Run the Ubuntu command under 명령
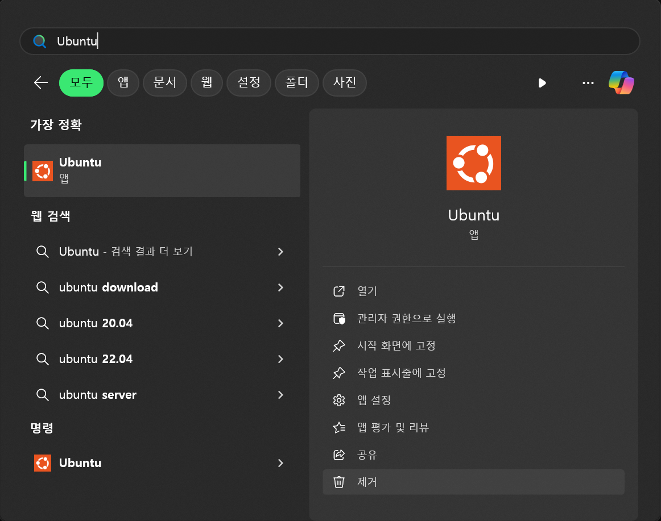Image resolution: width=661 pixels, height=521 pixels. [162, 463]
